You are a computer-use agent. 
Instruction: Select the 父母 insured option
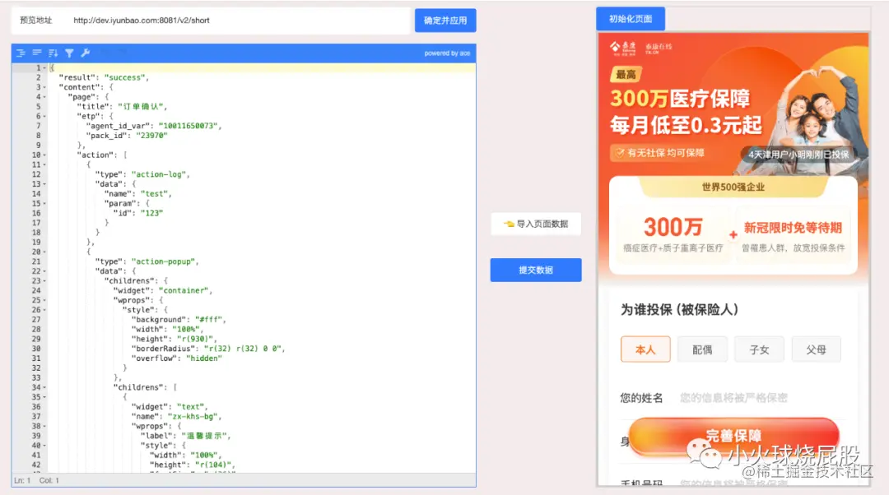(816, 349)
